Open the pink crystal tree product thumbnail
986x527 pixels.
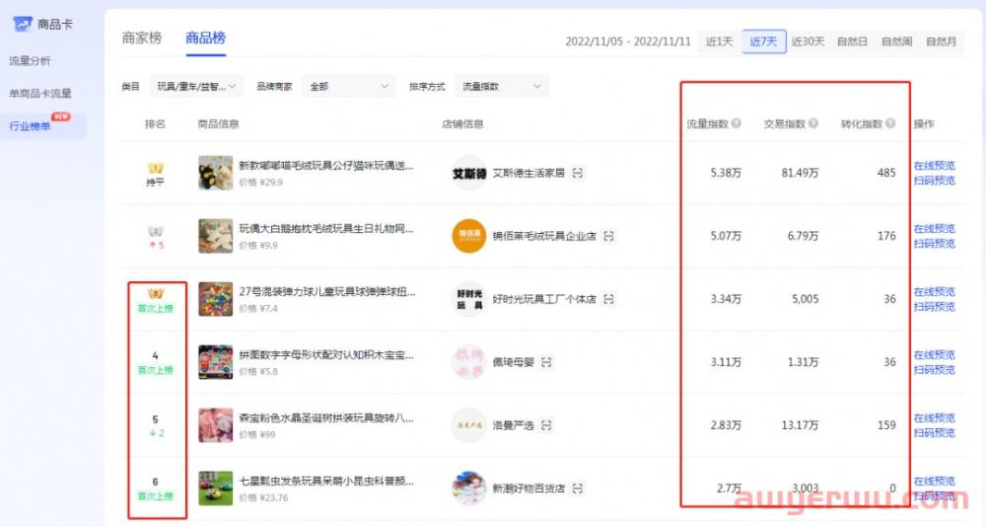[x=216, y=425]
